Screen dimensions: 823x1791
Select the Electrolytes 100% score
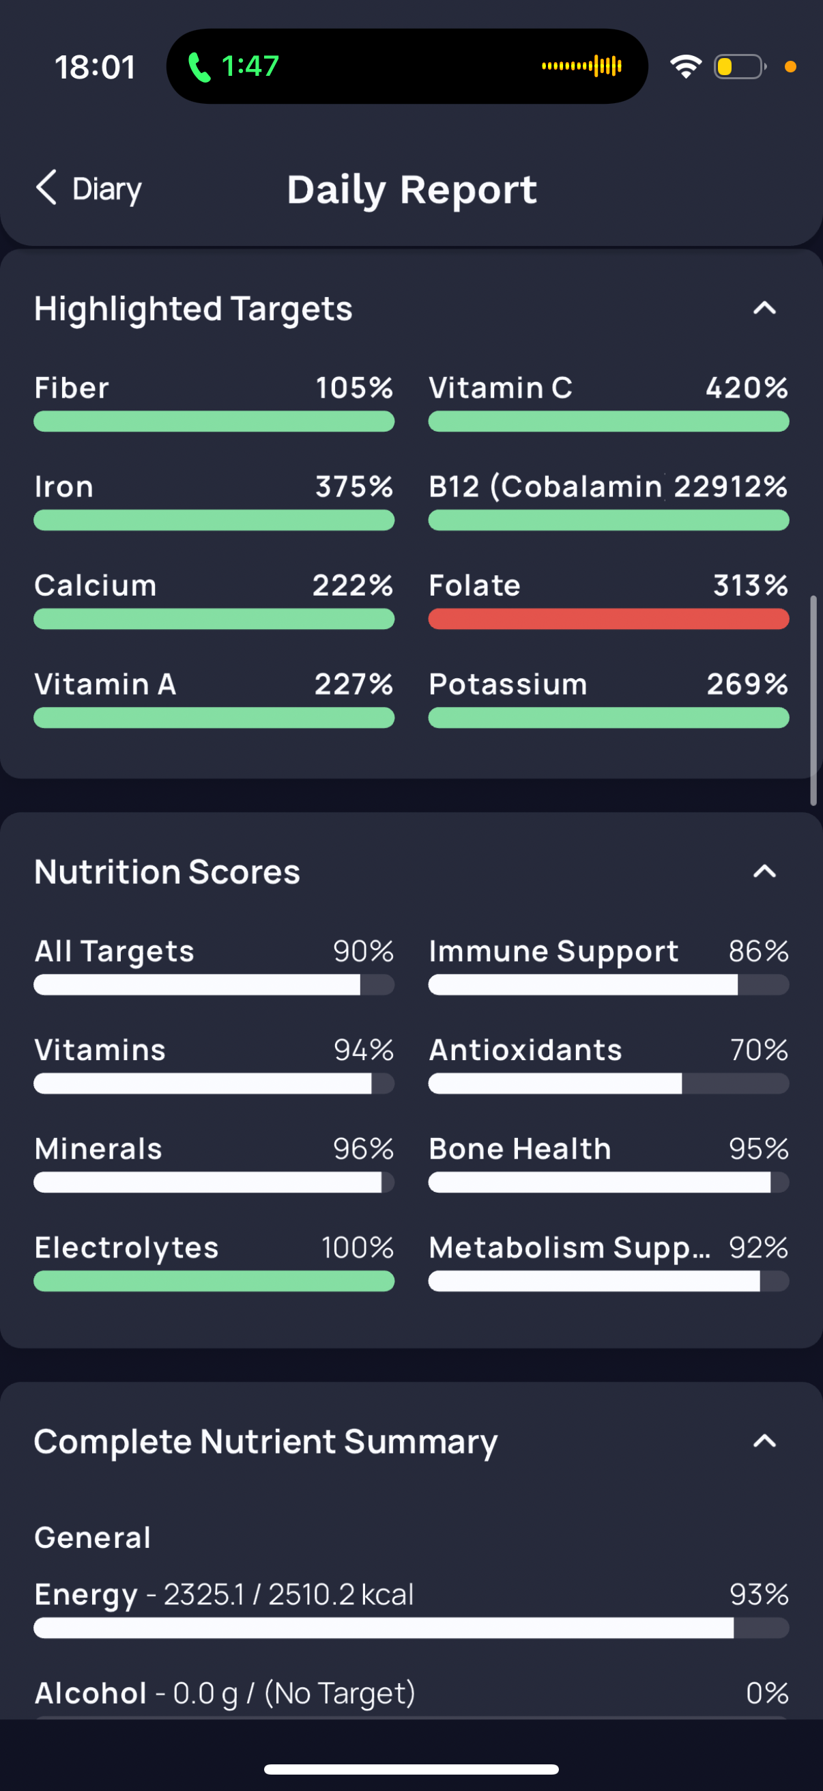[x=214, y=1261]
